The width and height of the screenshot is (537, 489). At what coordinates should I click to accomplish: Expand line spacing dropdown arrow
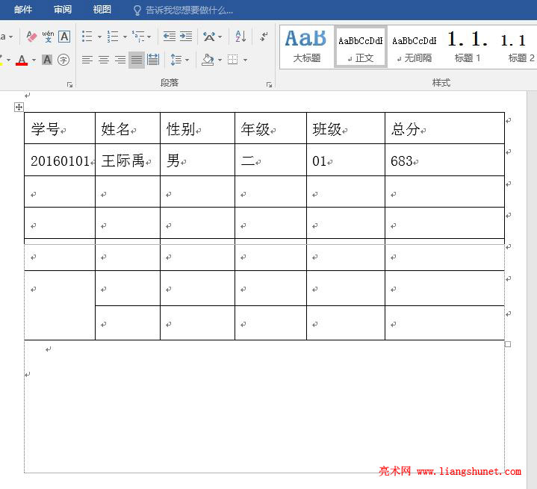pos(187,60)
